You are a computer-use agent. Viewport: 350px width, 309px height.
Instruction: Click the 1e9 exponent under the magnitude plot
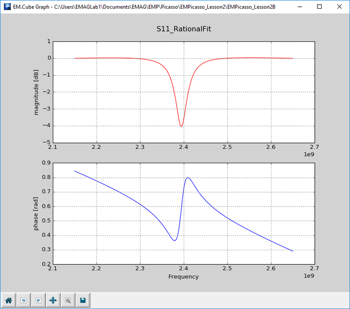pos(309,154)
